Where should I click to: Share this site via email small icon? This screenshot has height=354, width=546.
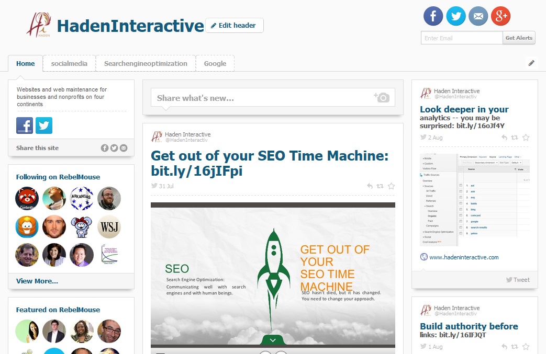click(124, 148)
